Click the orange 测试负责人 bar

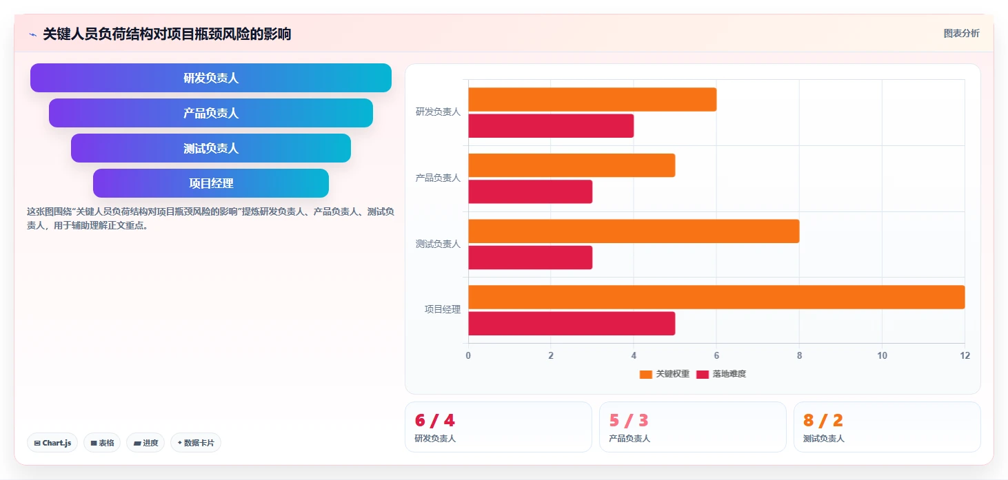pyautogui.click(x=634, y=231)
